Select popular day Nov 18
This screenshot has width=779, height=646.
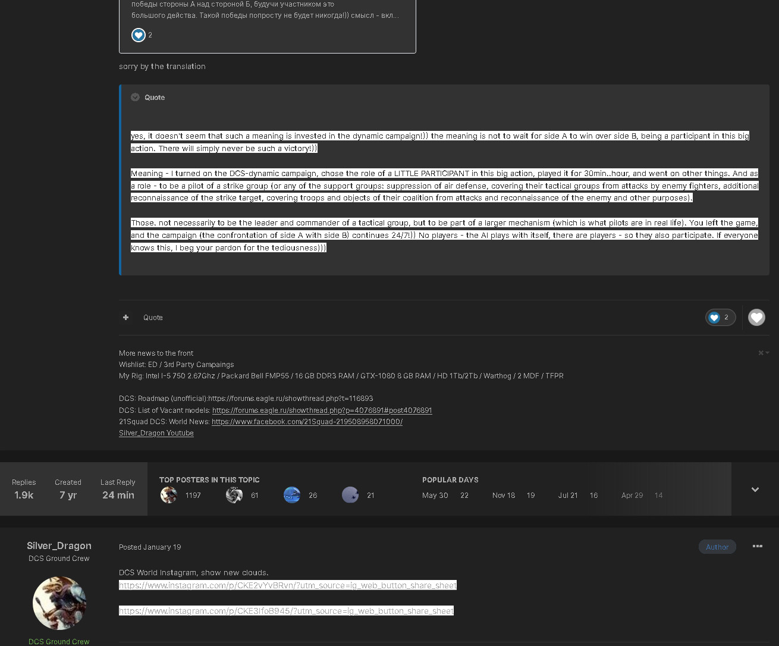click(x=504, y=496)
